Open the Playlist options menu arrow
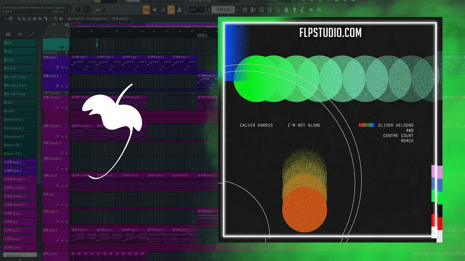Screen dimensions: 465x261 [5, 18]
